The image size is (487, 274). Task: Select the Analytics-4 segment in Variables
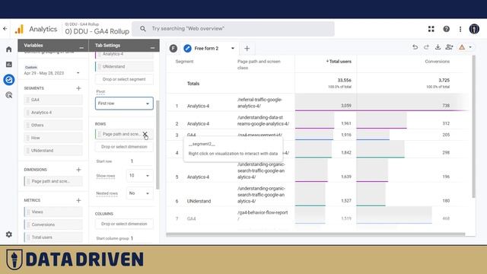(53, 113)
